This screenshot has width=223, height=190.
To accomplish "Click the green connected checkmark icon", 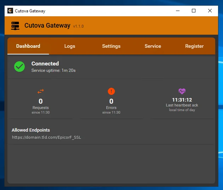I will click(x=19, y=67).
